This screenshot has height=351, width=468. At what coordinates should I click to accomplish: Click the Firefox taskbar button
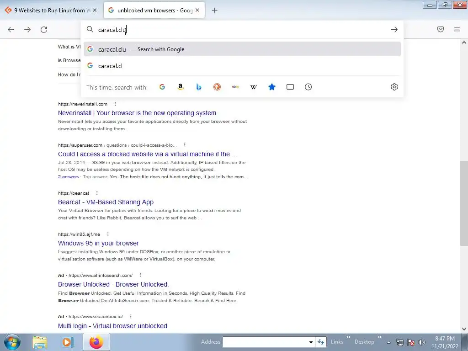tap(96, 342)
